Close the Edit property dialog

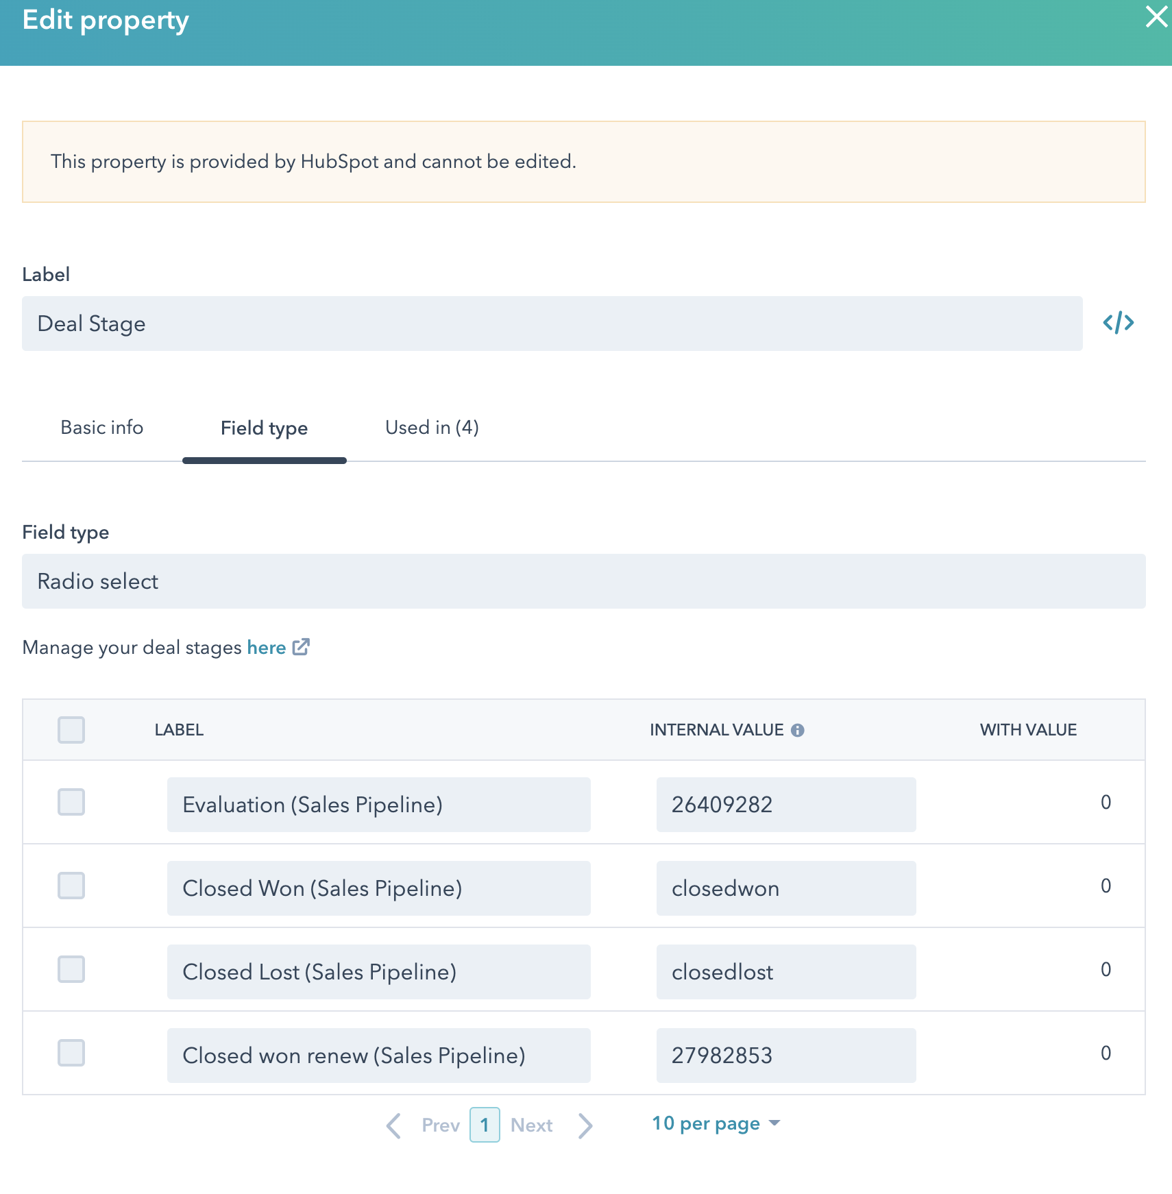[x=1156, y=17]
